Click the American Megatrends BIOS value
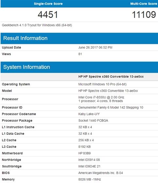This screenshot has height=186, width=158. tap(101, 173)
